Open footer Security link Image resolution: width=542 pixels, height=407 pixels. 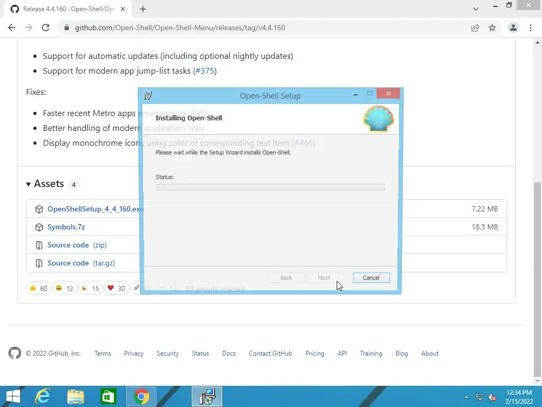[168, 353]
